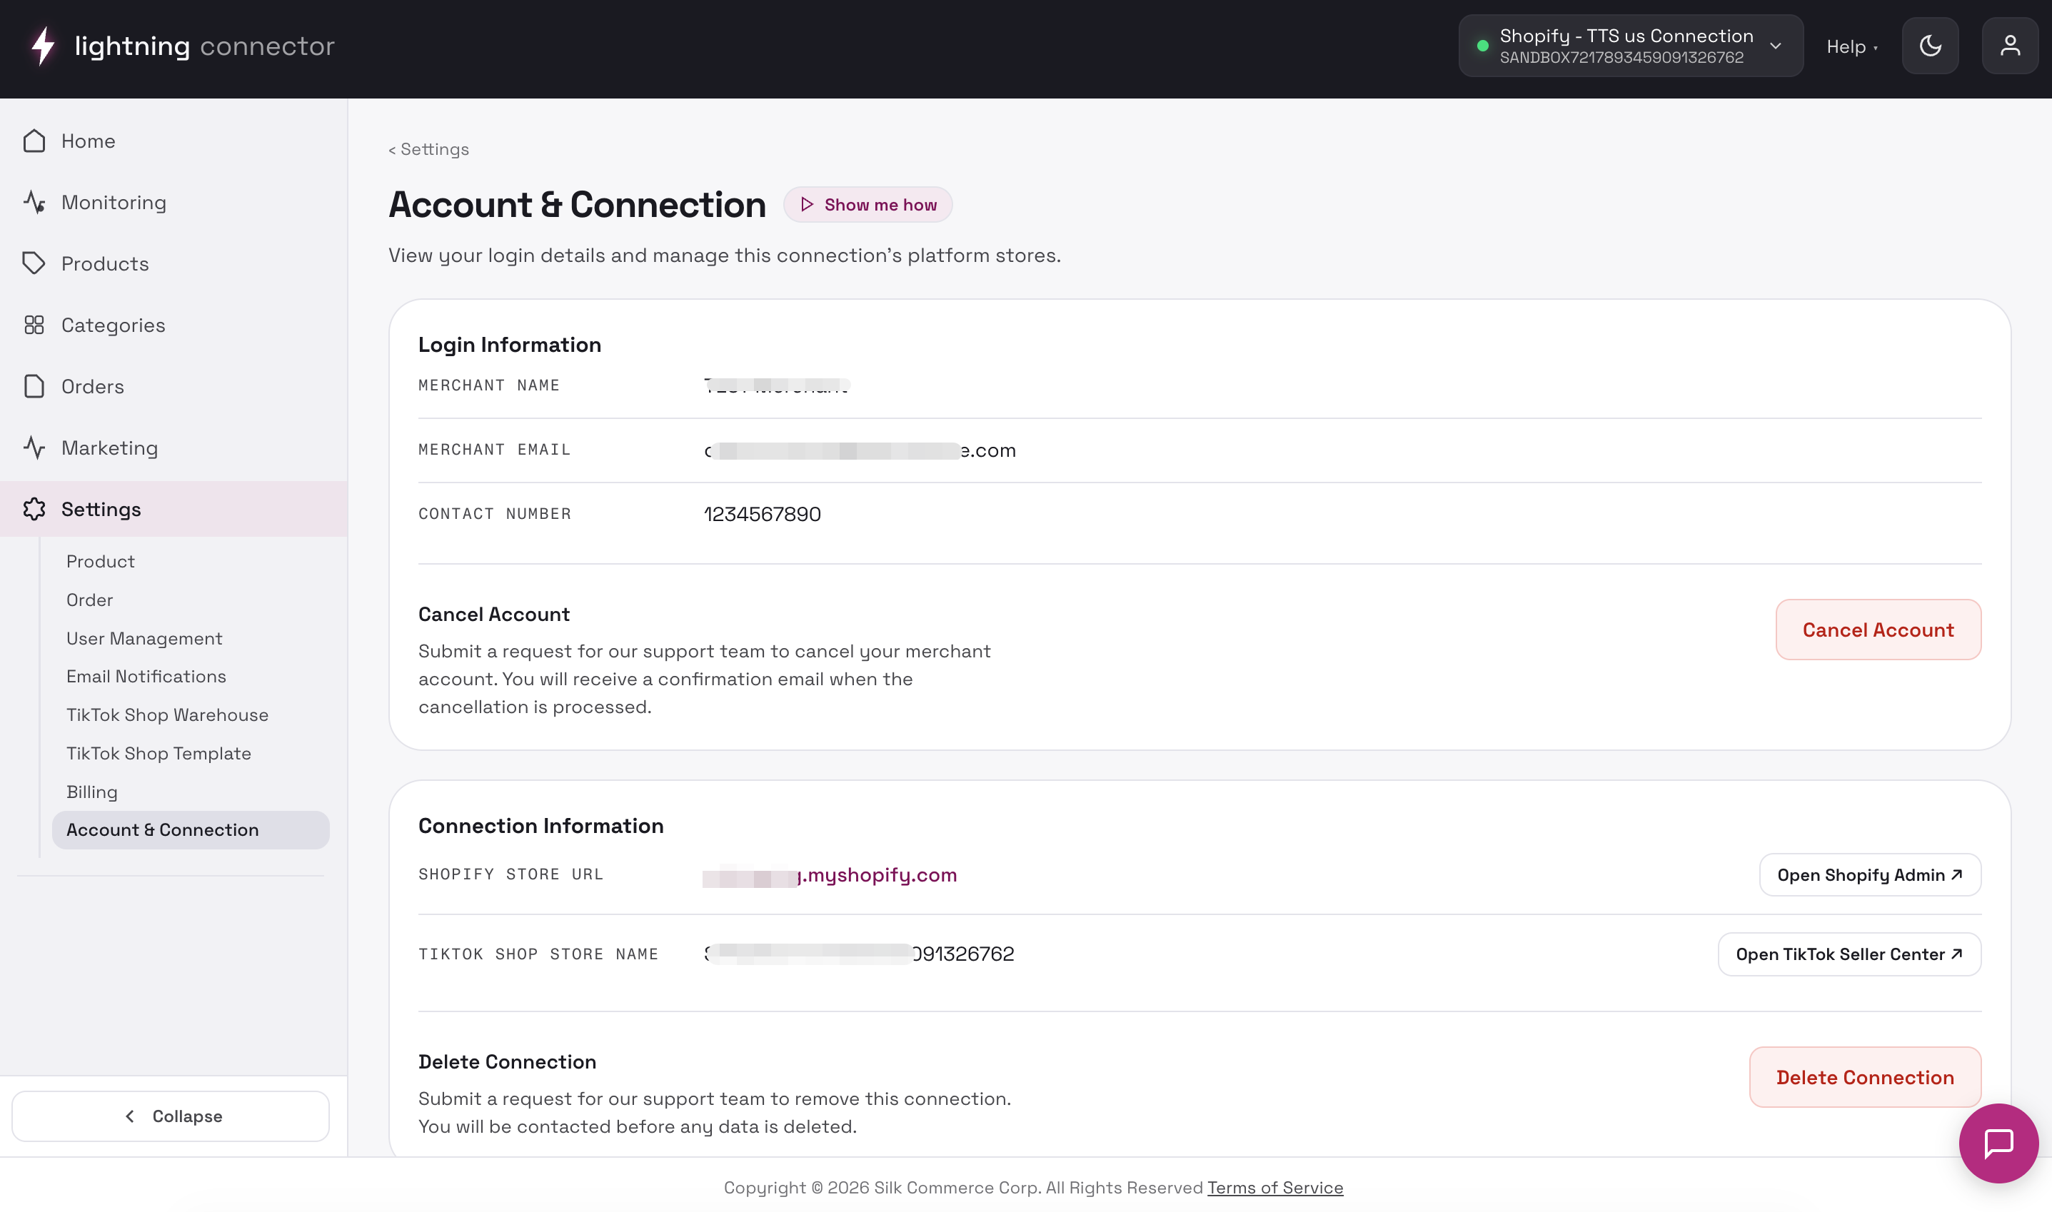Expand the Shopify - TTS us Connection dropdown
Viewport: 2052px width, 1212px height.
coord(1631,46)
